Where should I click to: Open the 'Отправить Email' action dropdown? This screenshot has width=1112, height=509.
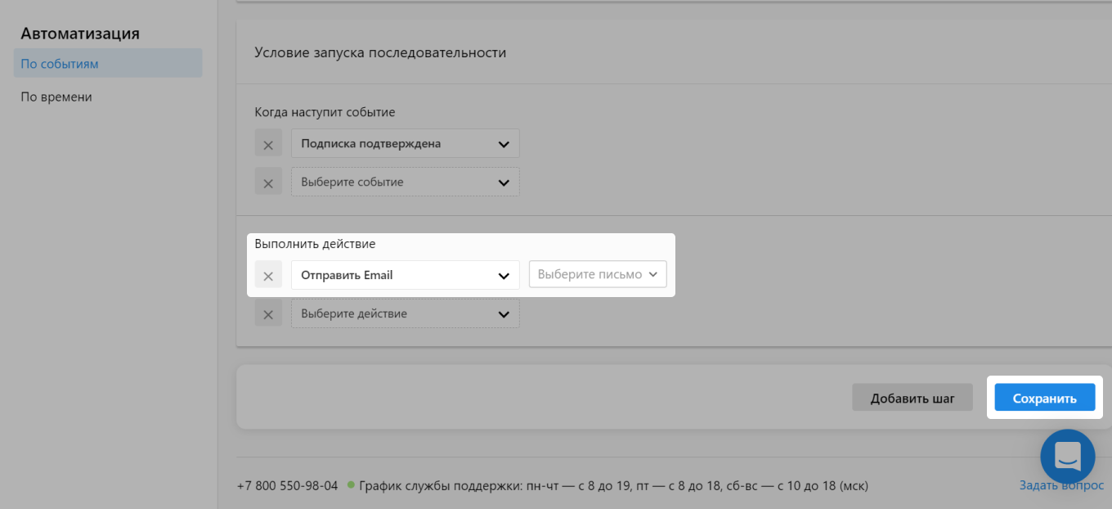405,274
